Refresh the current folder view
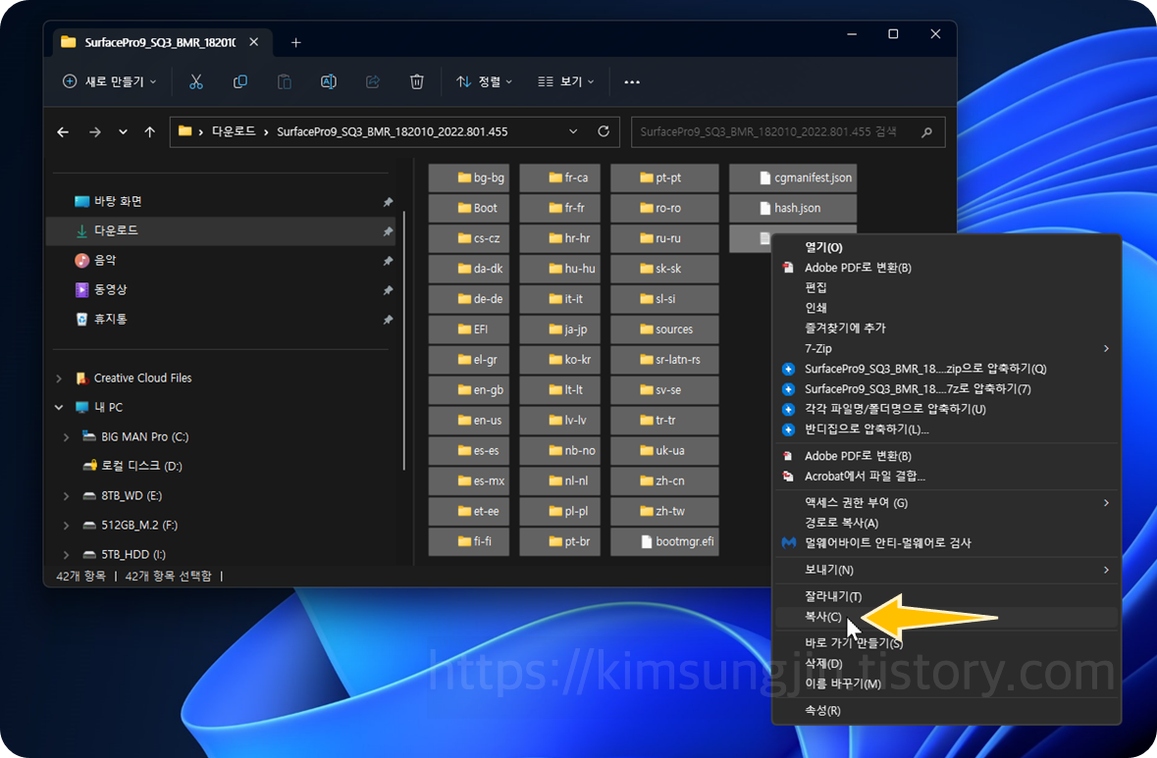 click(x=604, y=131)
